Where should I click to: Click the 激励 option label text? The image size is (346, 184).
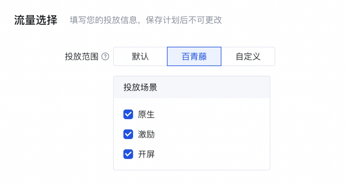coord(146,134)
